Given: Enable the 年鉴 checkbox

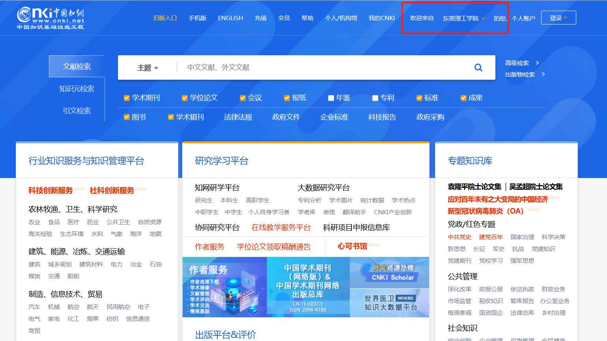Looking at the screenshot, I should [331, 98].
